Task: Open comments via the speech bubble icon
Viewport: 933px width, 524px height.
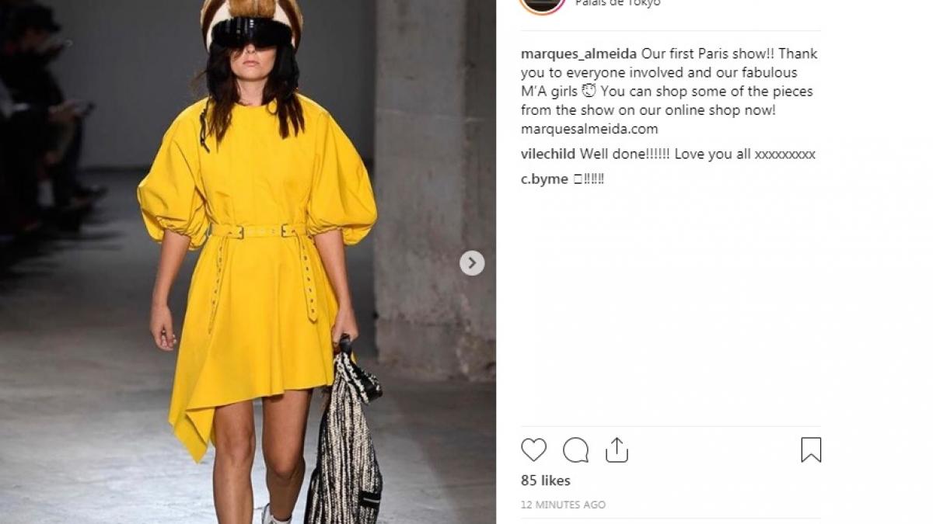Action: pos(575,449)
